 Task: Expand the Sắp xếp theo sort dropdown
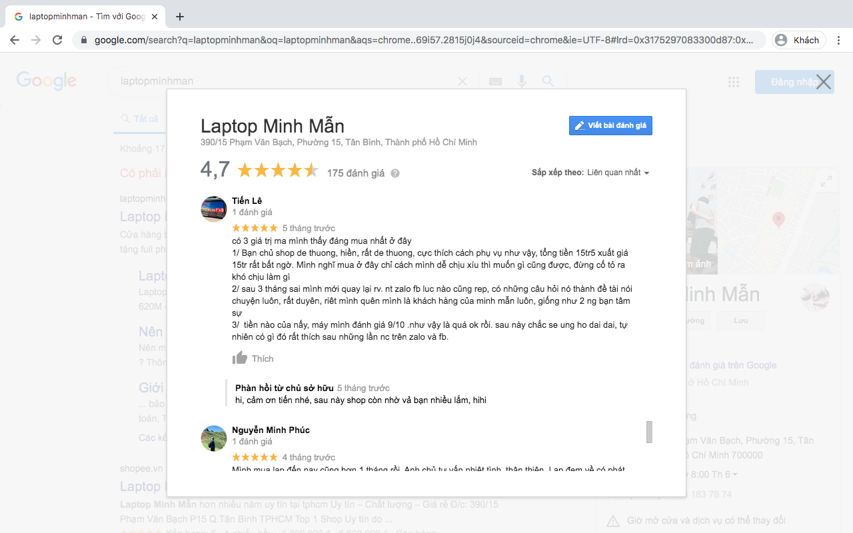[590, 173]
